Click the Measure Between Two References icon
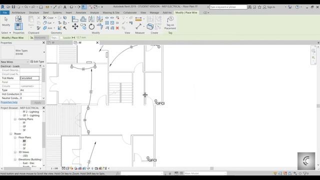 pyautogui.click(x=139, y=26)
